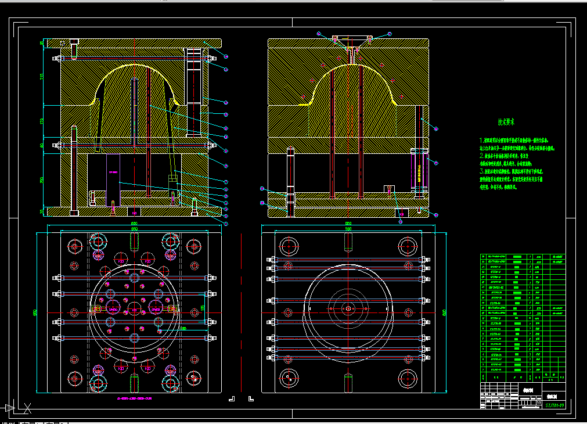
Task: Click the UCS coordinate icon in the drawing corner
Action: pyautogui.click(x=16, y=408)
